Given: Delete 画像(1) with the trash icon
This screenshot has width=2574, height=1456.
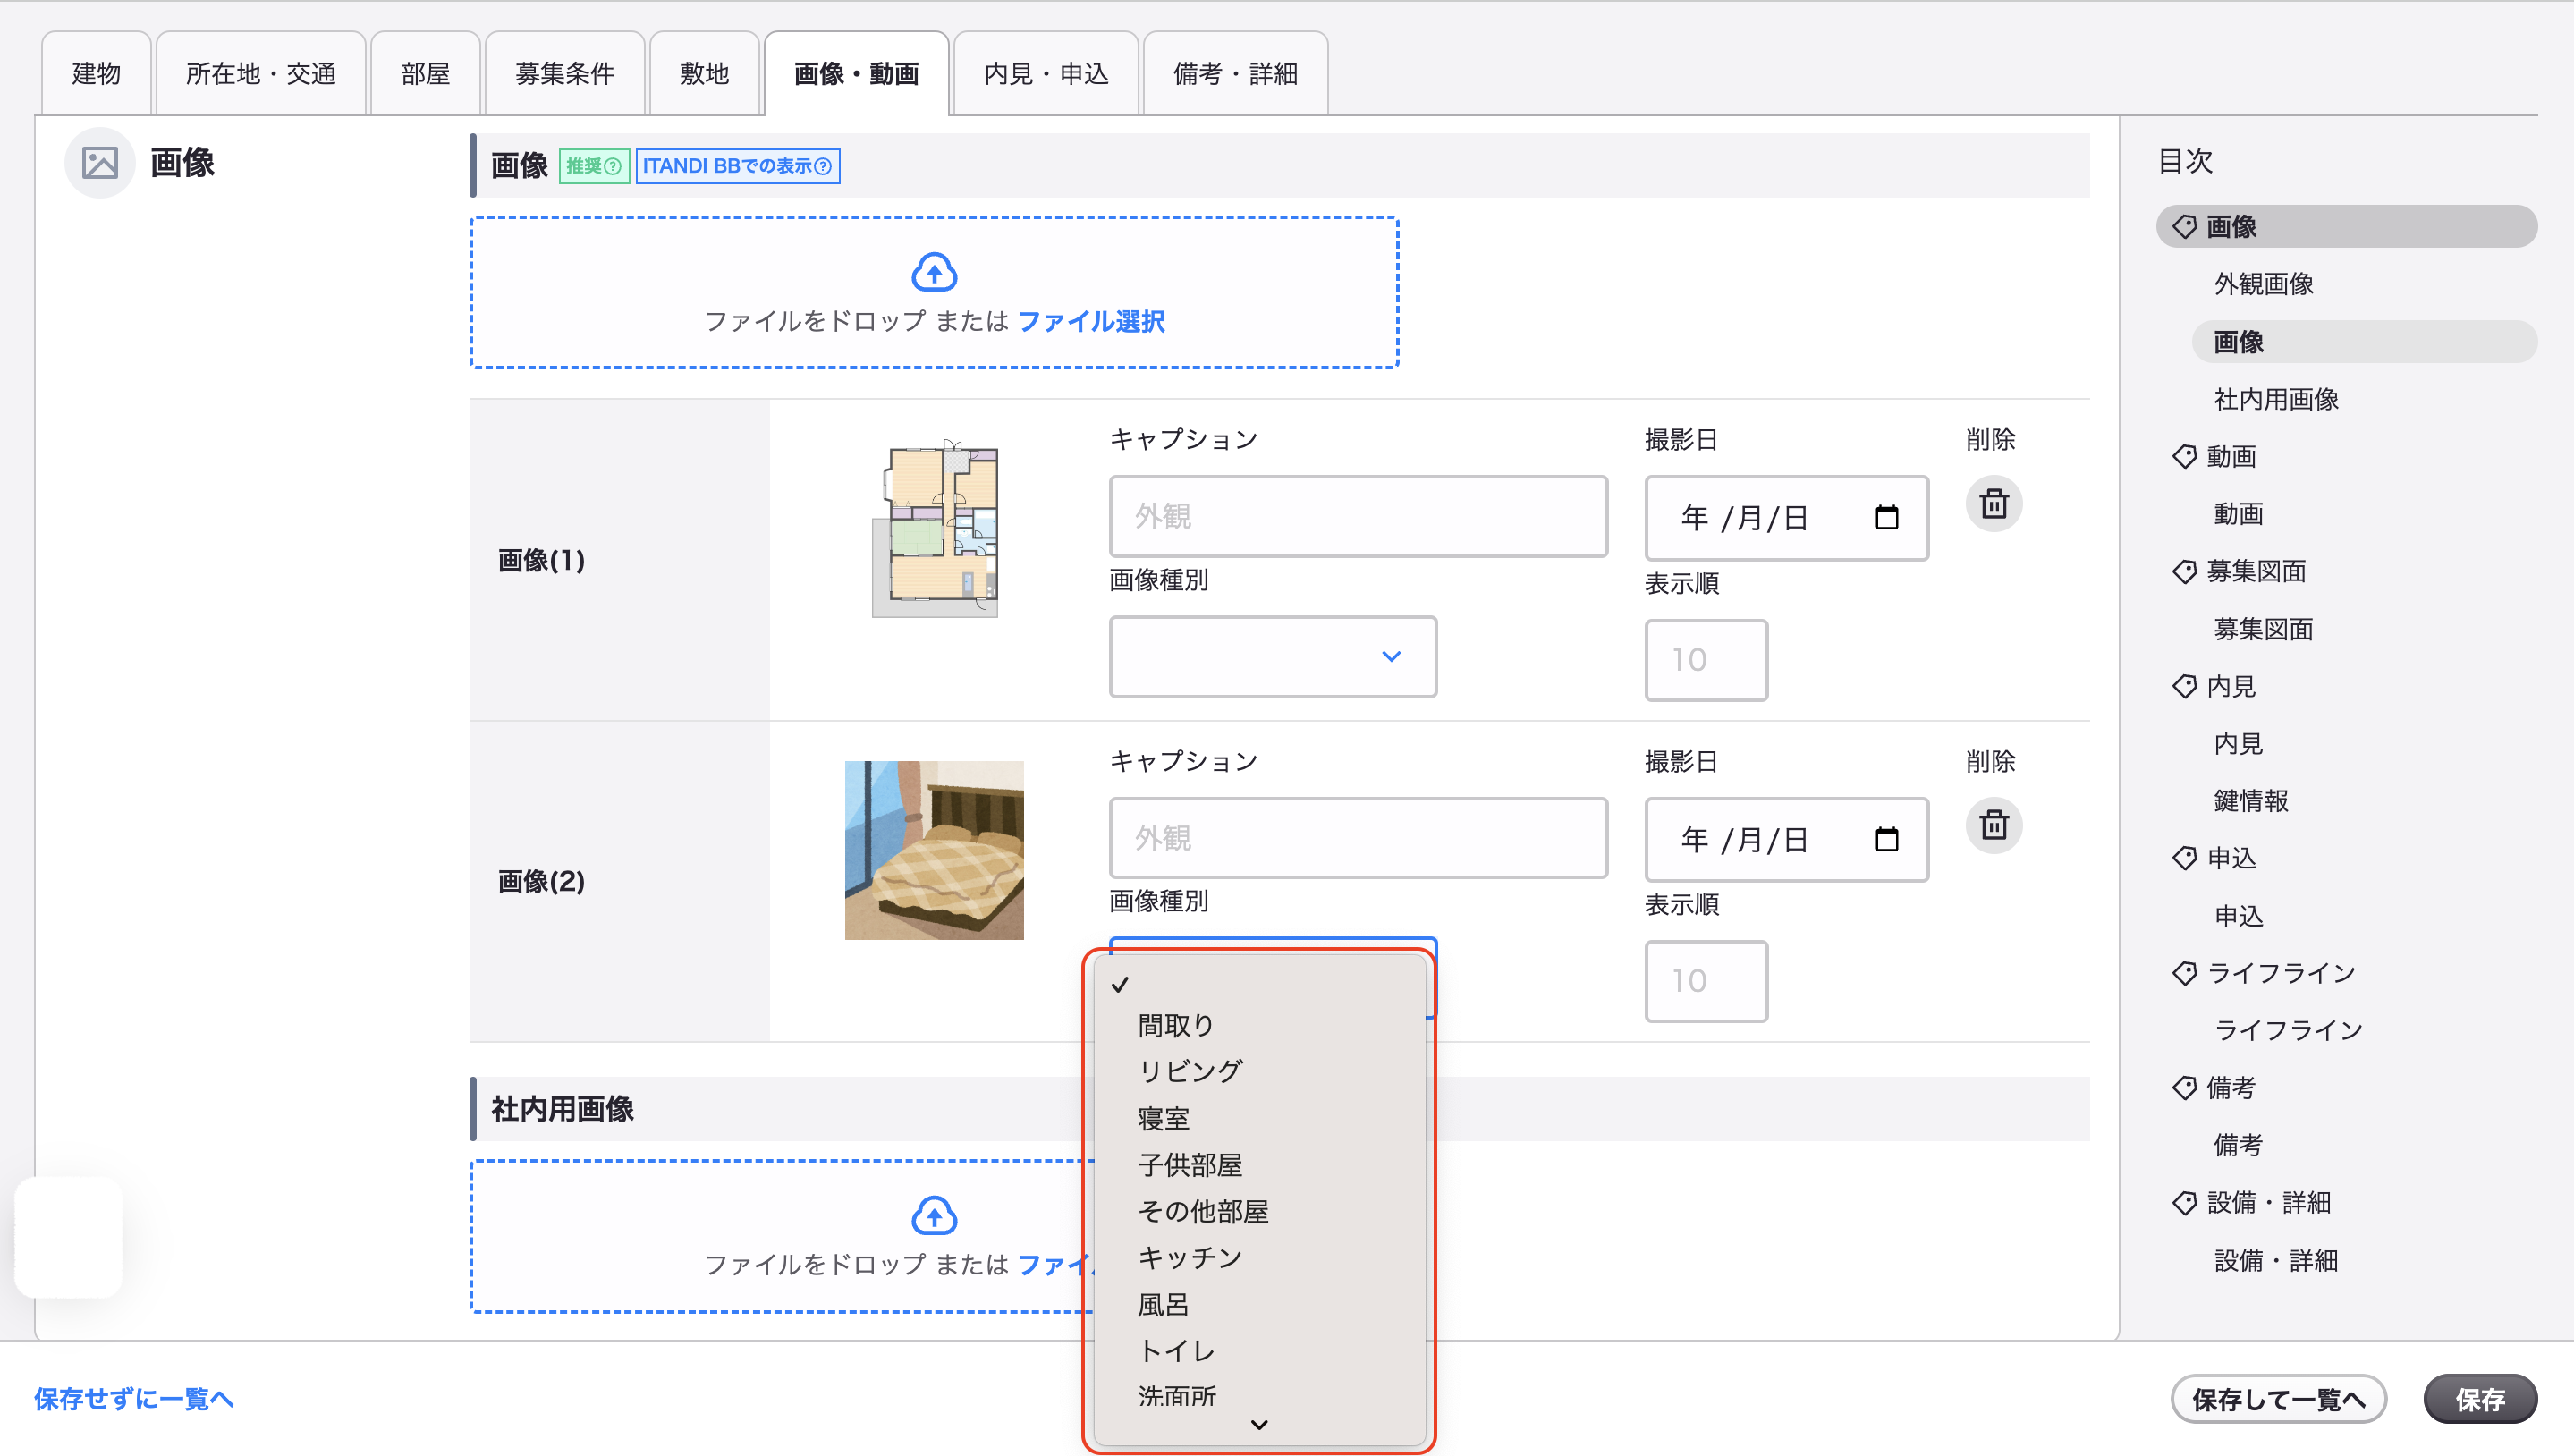Looking at the screenshot, I should pos(1993,503).
